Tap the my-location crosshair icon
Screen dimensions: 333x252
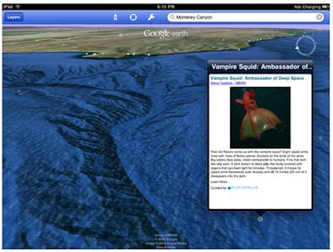click(x=133, y=17)
